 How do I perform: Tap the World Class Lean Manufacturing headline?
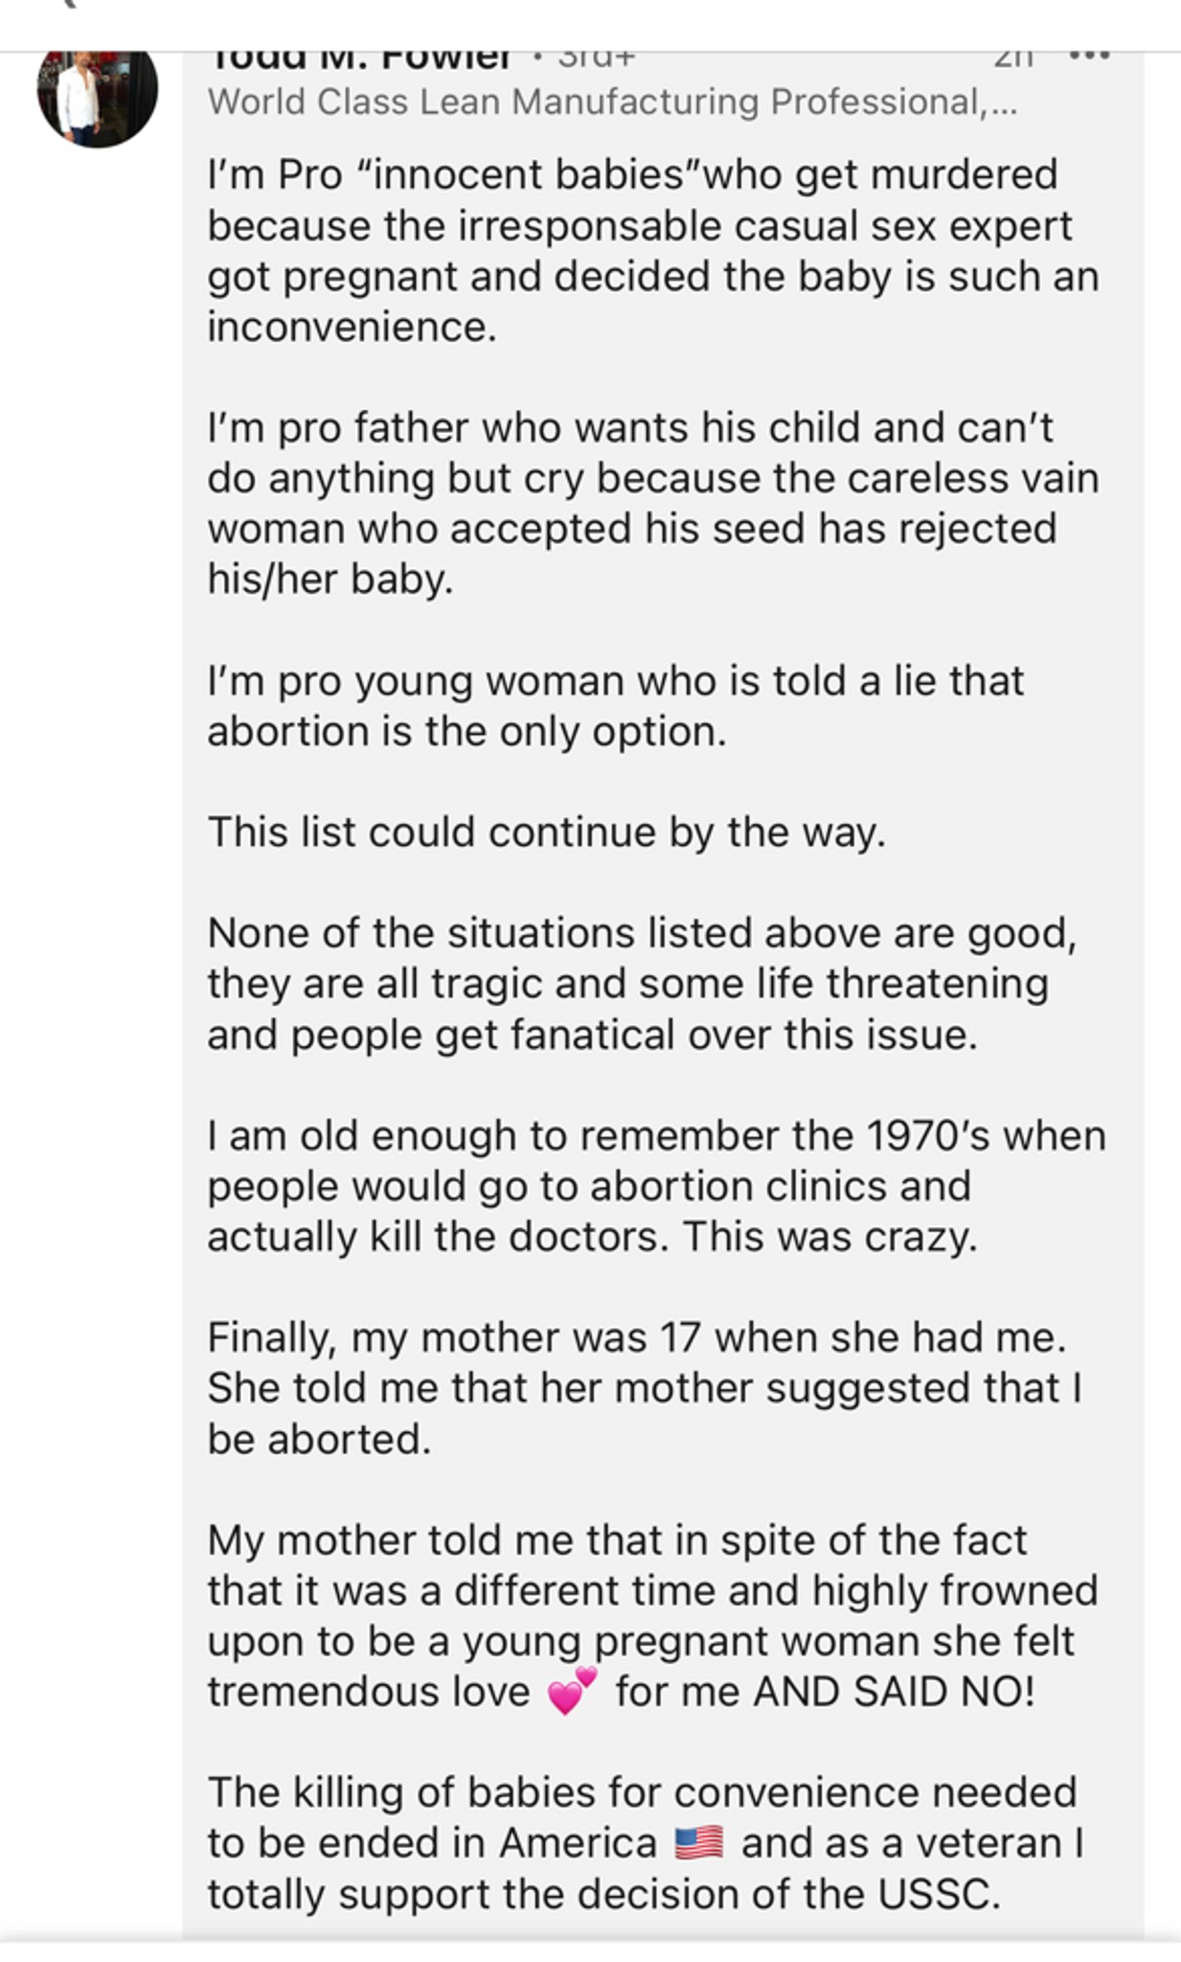[x=612, y=102]
